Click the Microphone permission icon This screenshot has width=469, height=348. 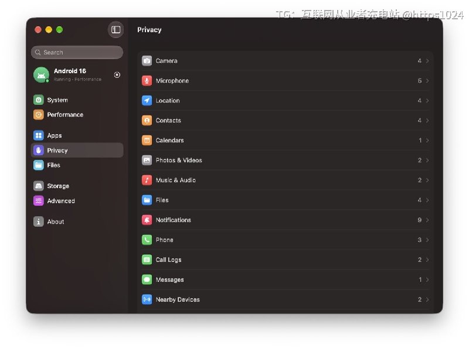click(147, 81)
